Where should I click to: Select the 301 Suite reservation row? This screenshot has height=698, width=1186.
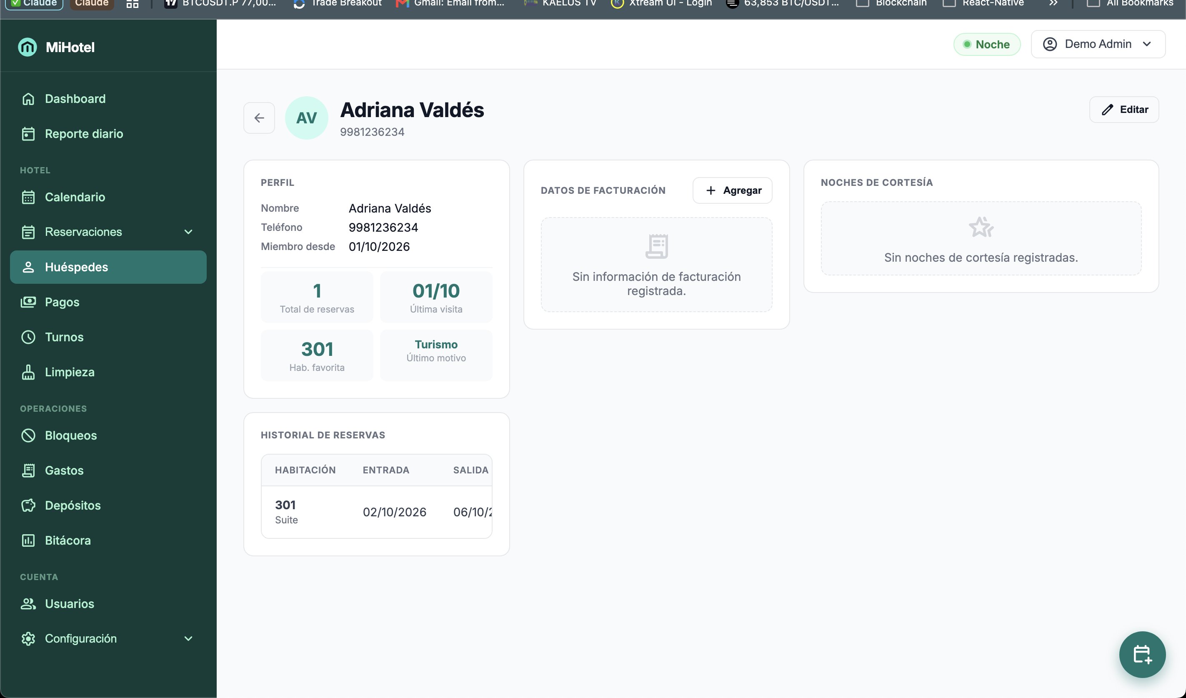point(376,512)
